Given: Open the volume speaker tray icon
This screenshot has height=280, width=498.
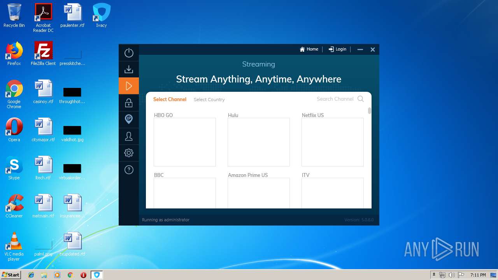Looking at the screenshot, I should coord(451,275).
